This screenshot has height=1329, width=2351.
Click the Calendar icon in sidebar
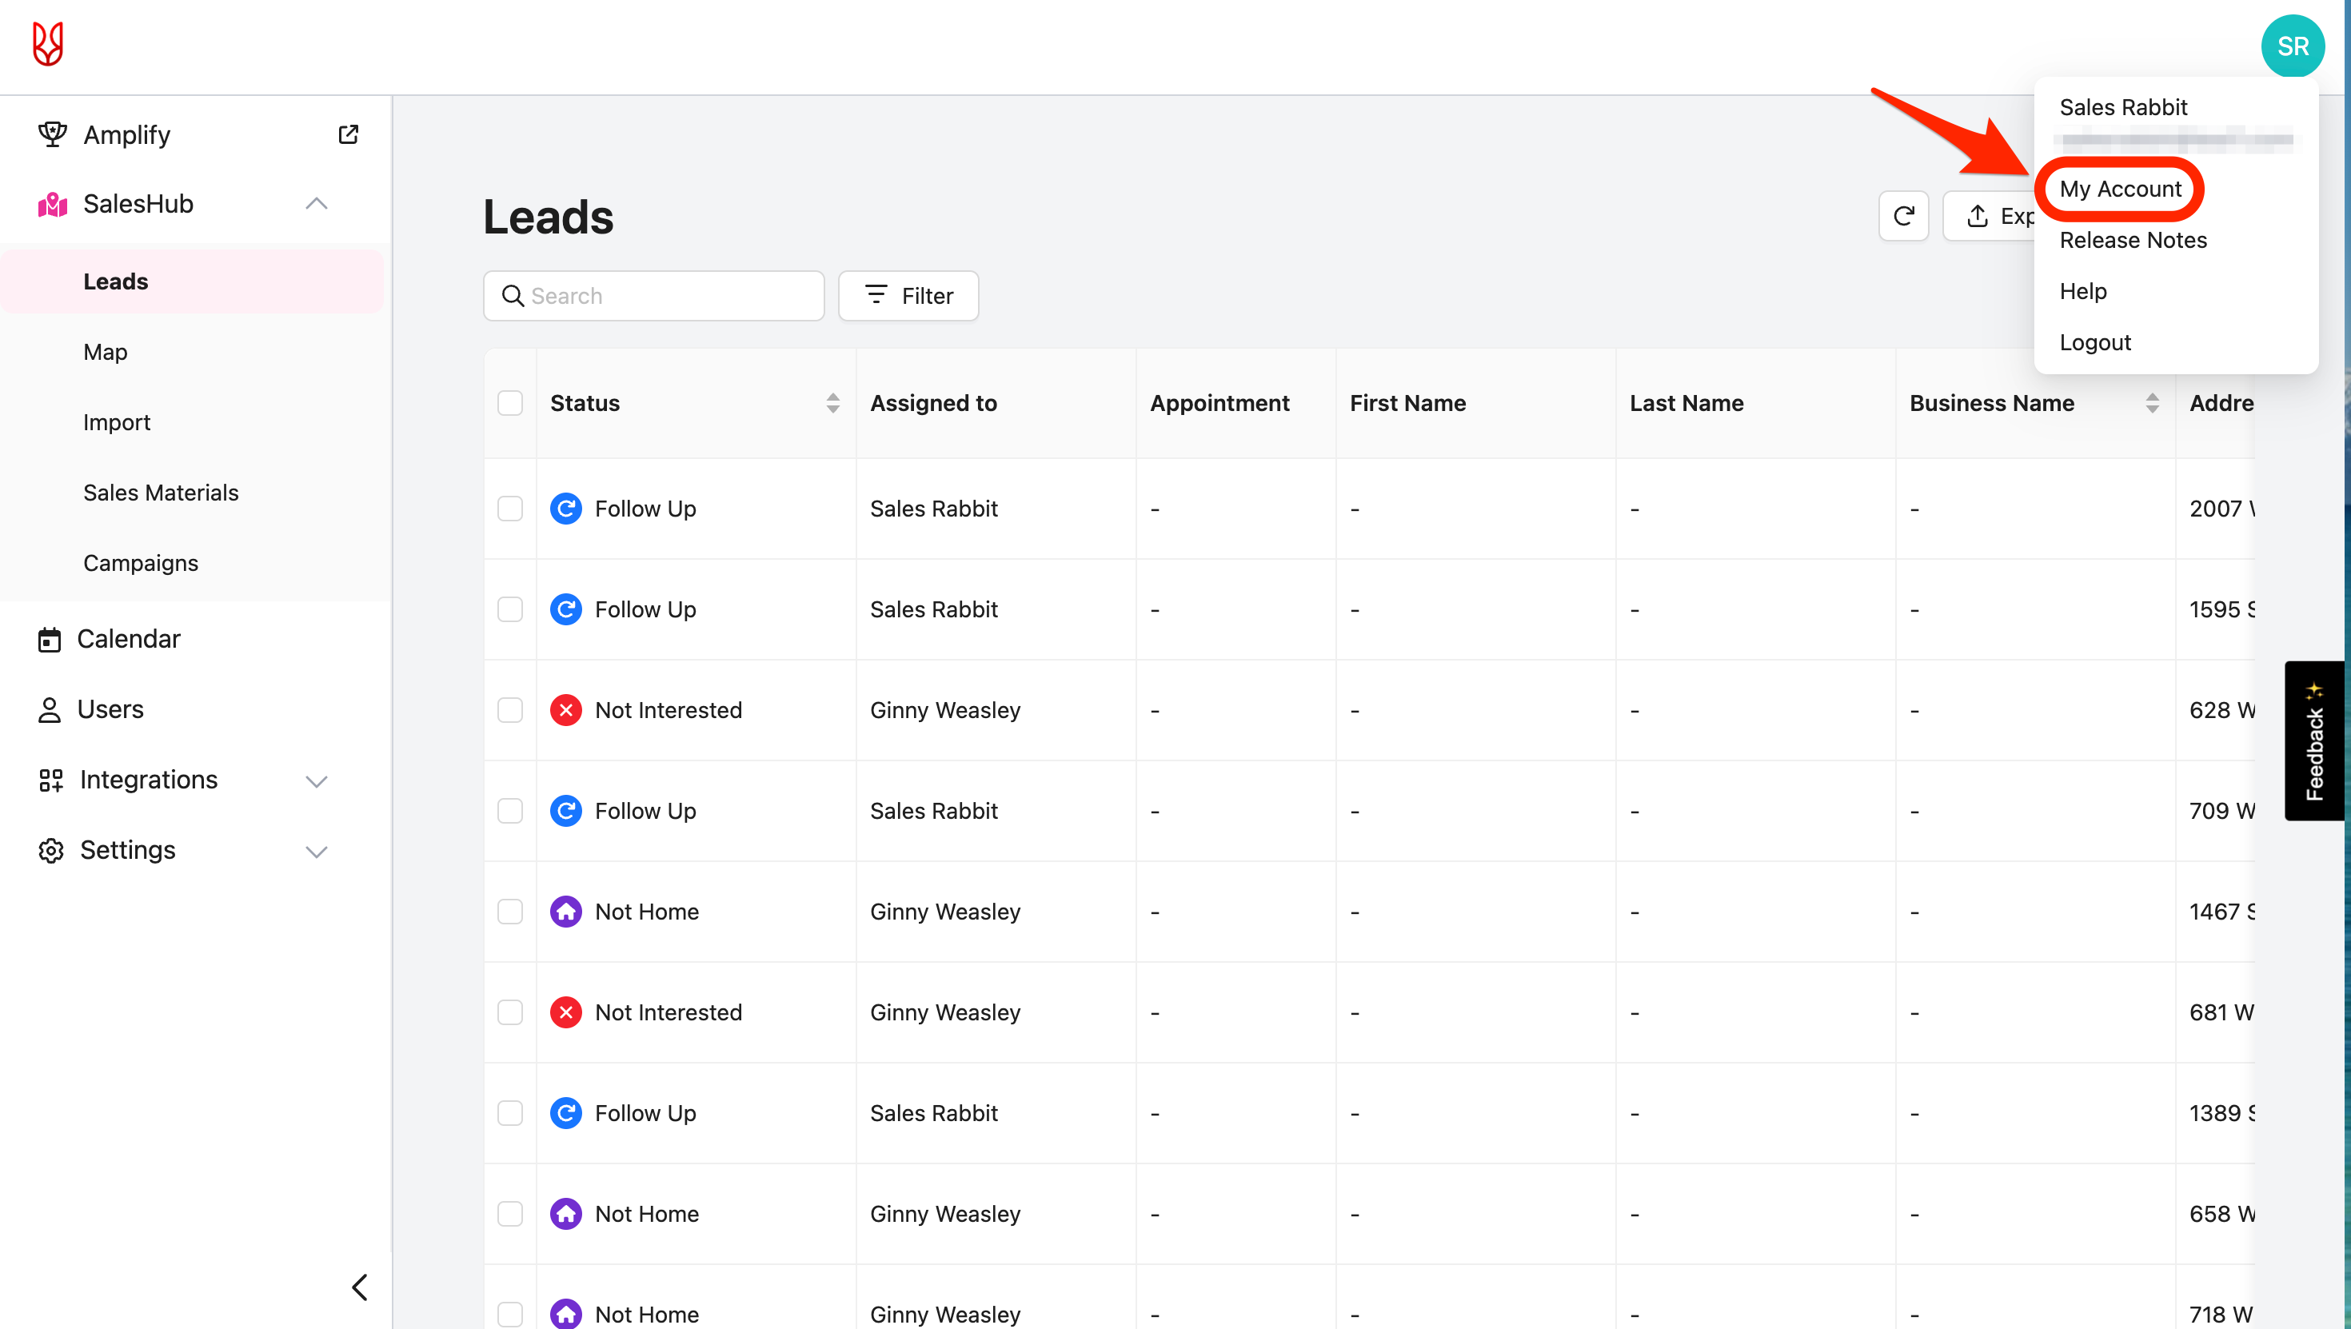(50, 639)
